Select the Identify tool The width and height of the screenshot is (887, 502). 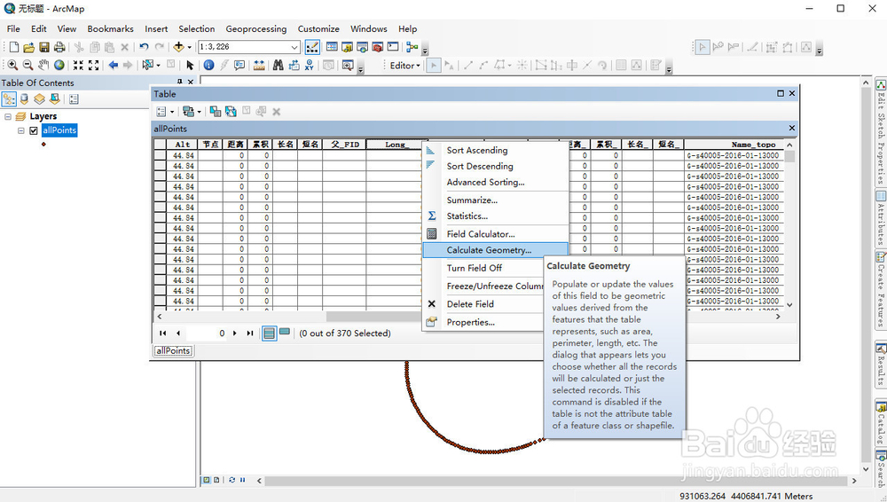coord(208,65)
